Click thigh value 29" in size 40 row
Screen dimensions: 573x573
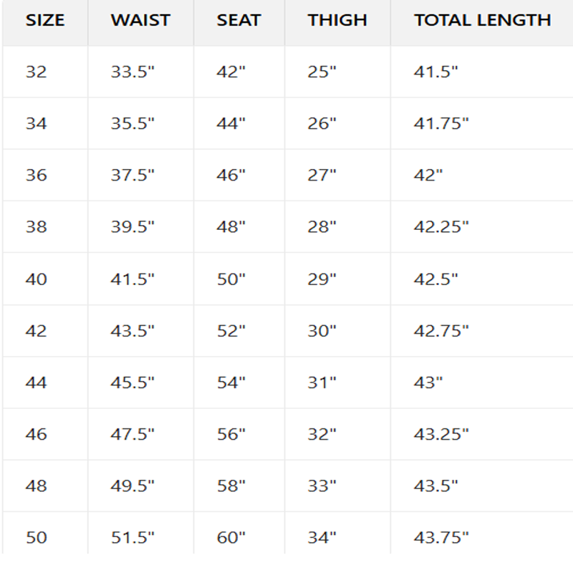pyautogui.click(x=322, y=279)
